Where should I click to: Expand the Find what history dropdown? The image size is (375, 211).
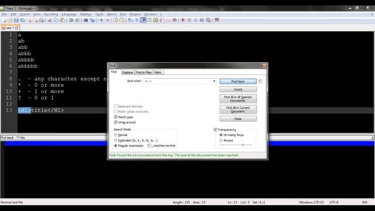click(x=214, y=81)
